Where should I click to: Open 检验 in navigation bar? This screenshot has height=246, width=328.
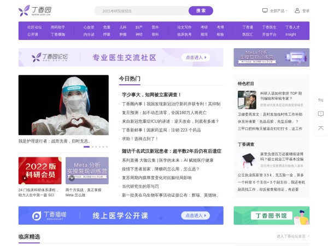click(x=220, y=34)
